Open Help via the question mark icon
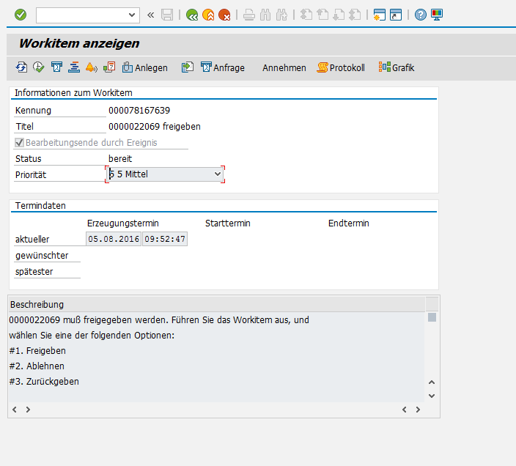 point(420,14)
